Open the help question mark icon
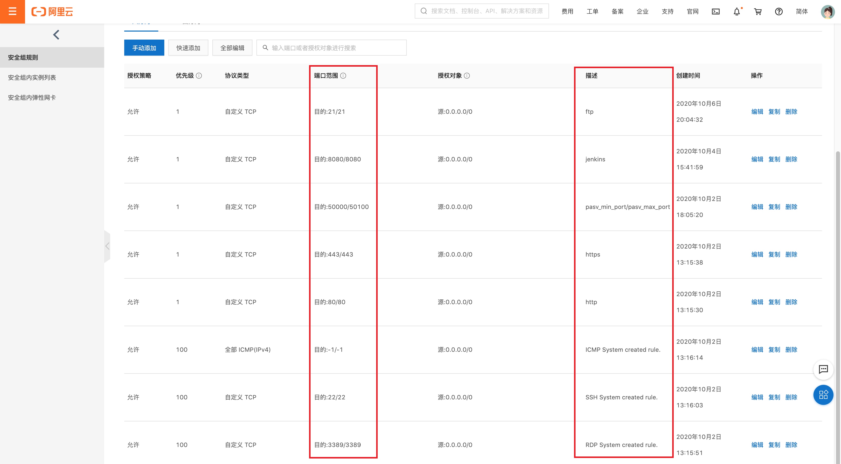 click(779, 12)
